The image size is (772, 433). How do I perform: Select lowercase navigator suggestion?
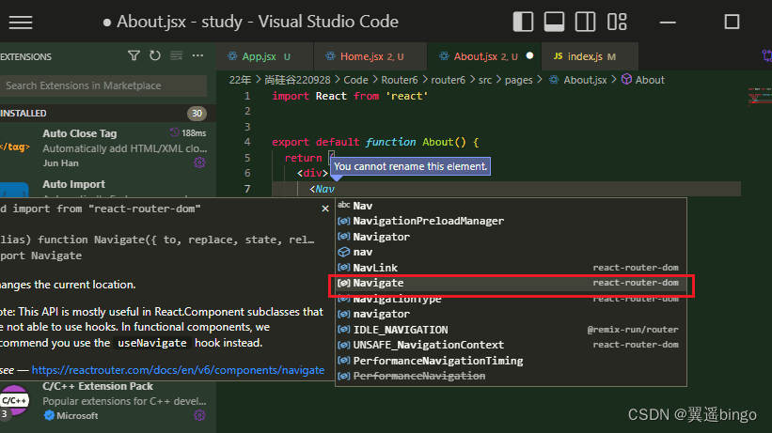tap(511, 314)
